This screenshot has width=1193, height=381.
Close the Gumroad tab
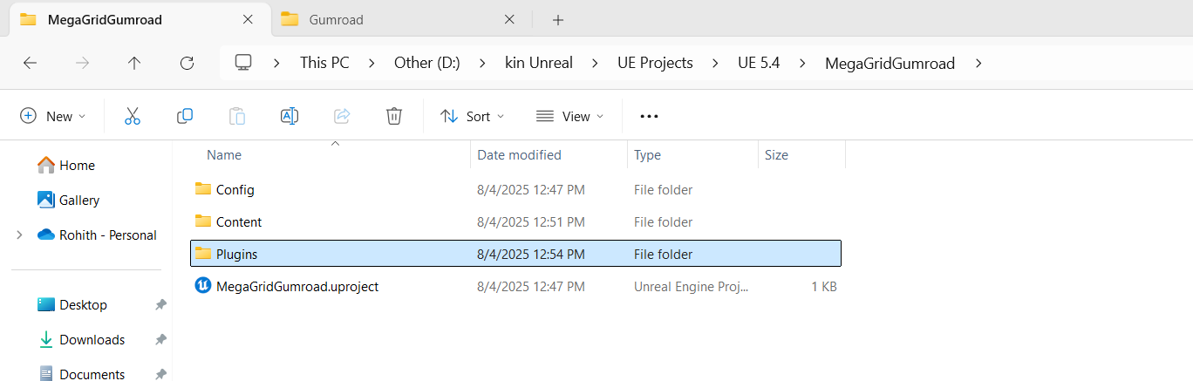click(x=509, y=19)
